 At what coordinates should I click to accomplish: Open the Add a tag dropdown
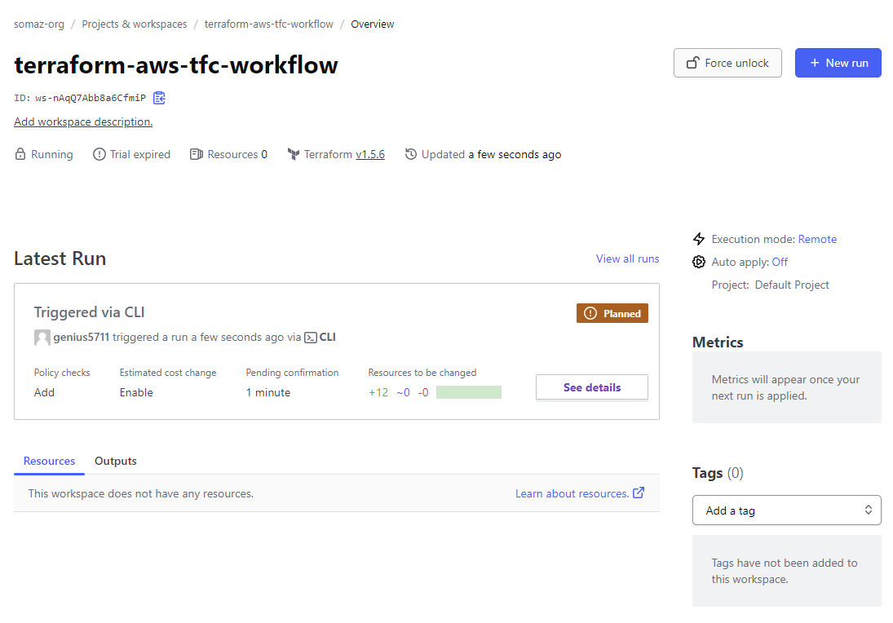pos(786,510)
